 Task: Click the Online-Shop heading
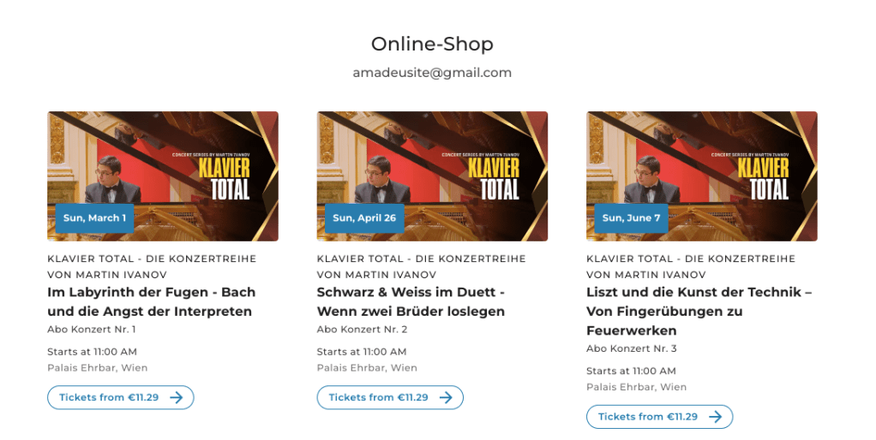coord(432,44)
